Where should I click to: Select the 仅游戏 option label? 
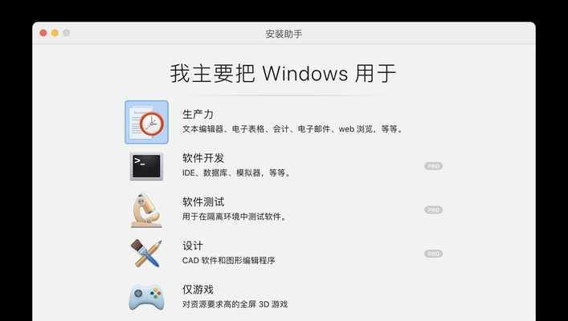[x=198, y=290]
